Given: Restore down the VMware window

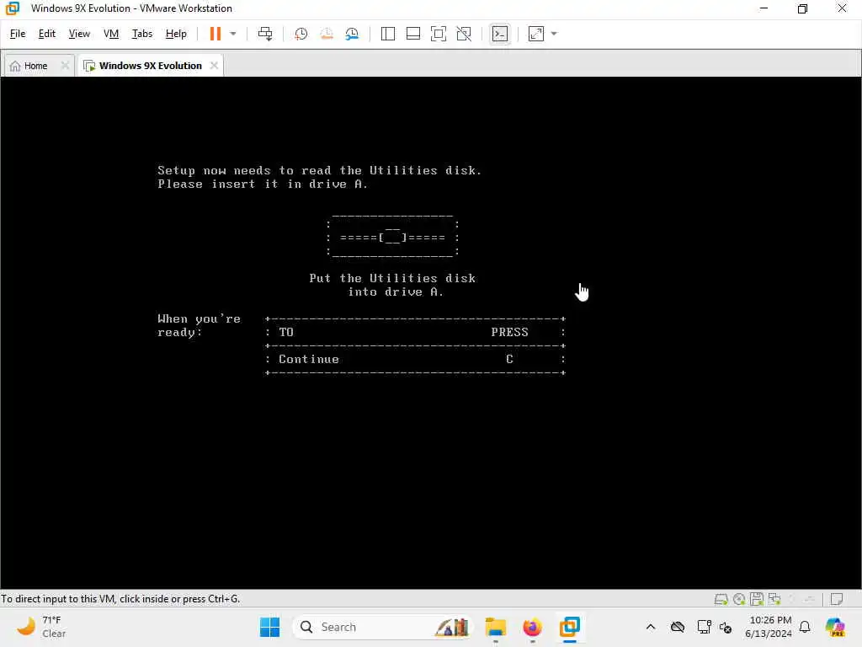Looking at the screenshot, I should click(x=802, y=8).
